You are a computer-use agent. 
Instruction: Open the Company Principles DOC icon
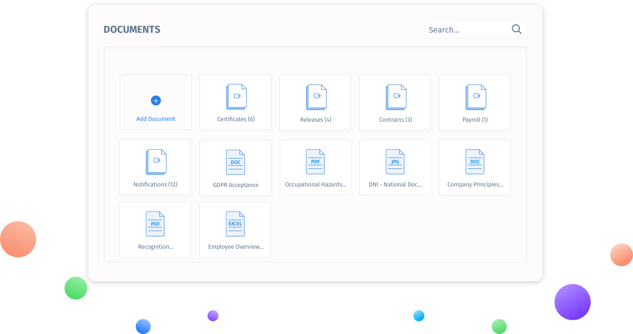click(x=475, y=162)
